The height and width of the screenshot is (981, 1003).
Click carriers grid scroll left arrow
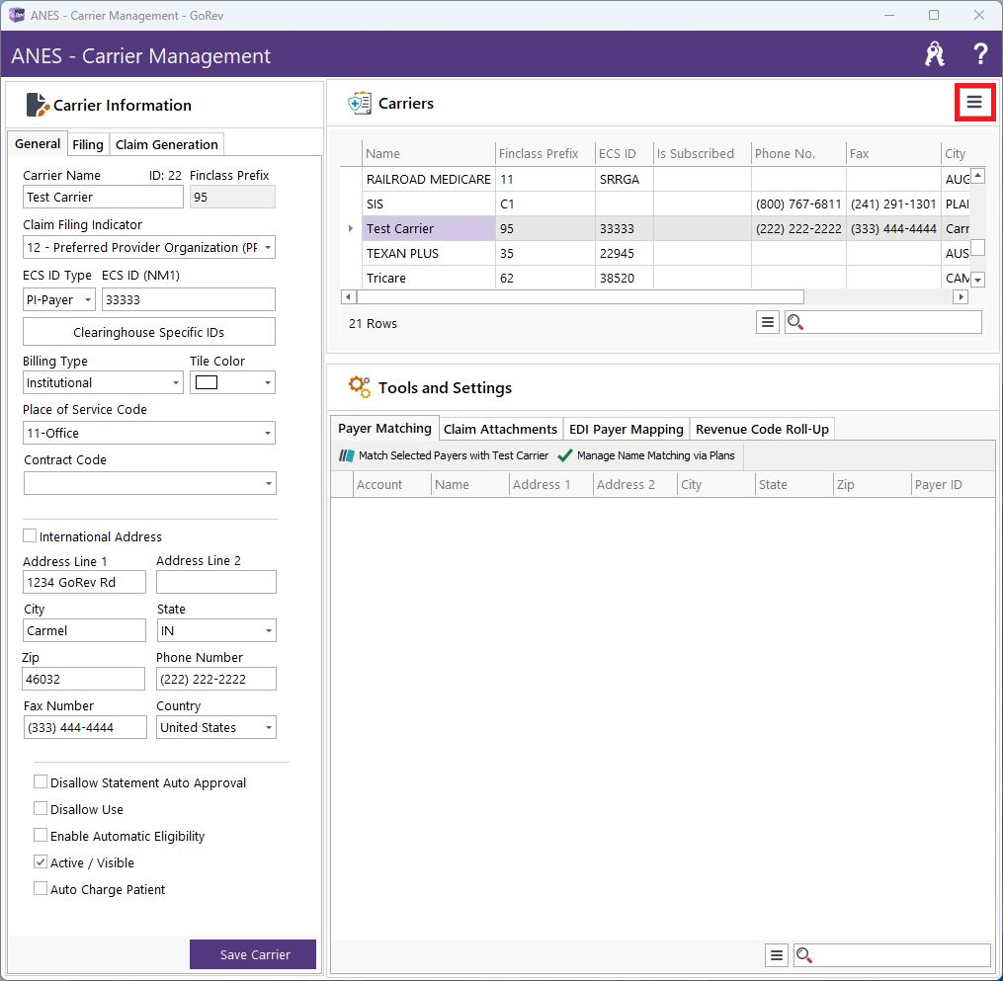(348, 296)
